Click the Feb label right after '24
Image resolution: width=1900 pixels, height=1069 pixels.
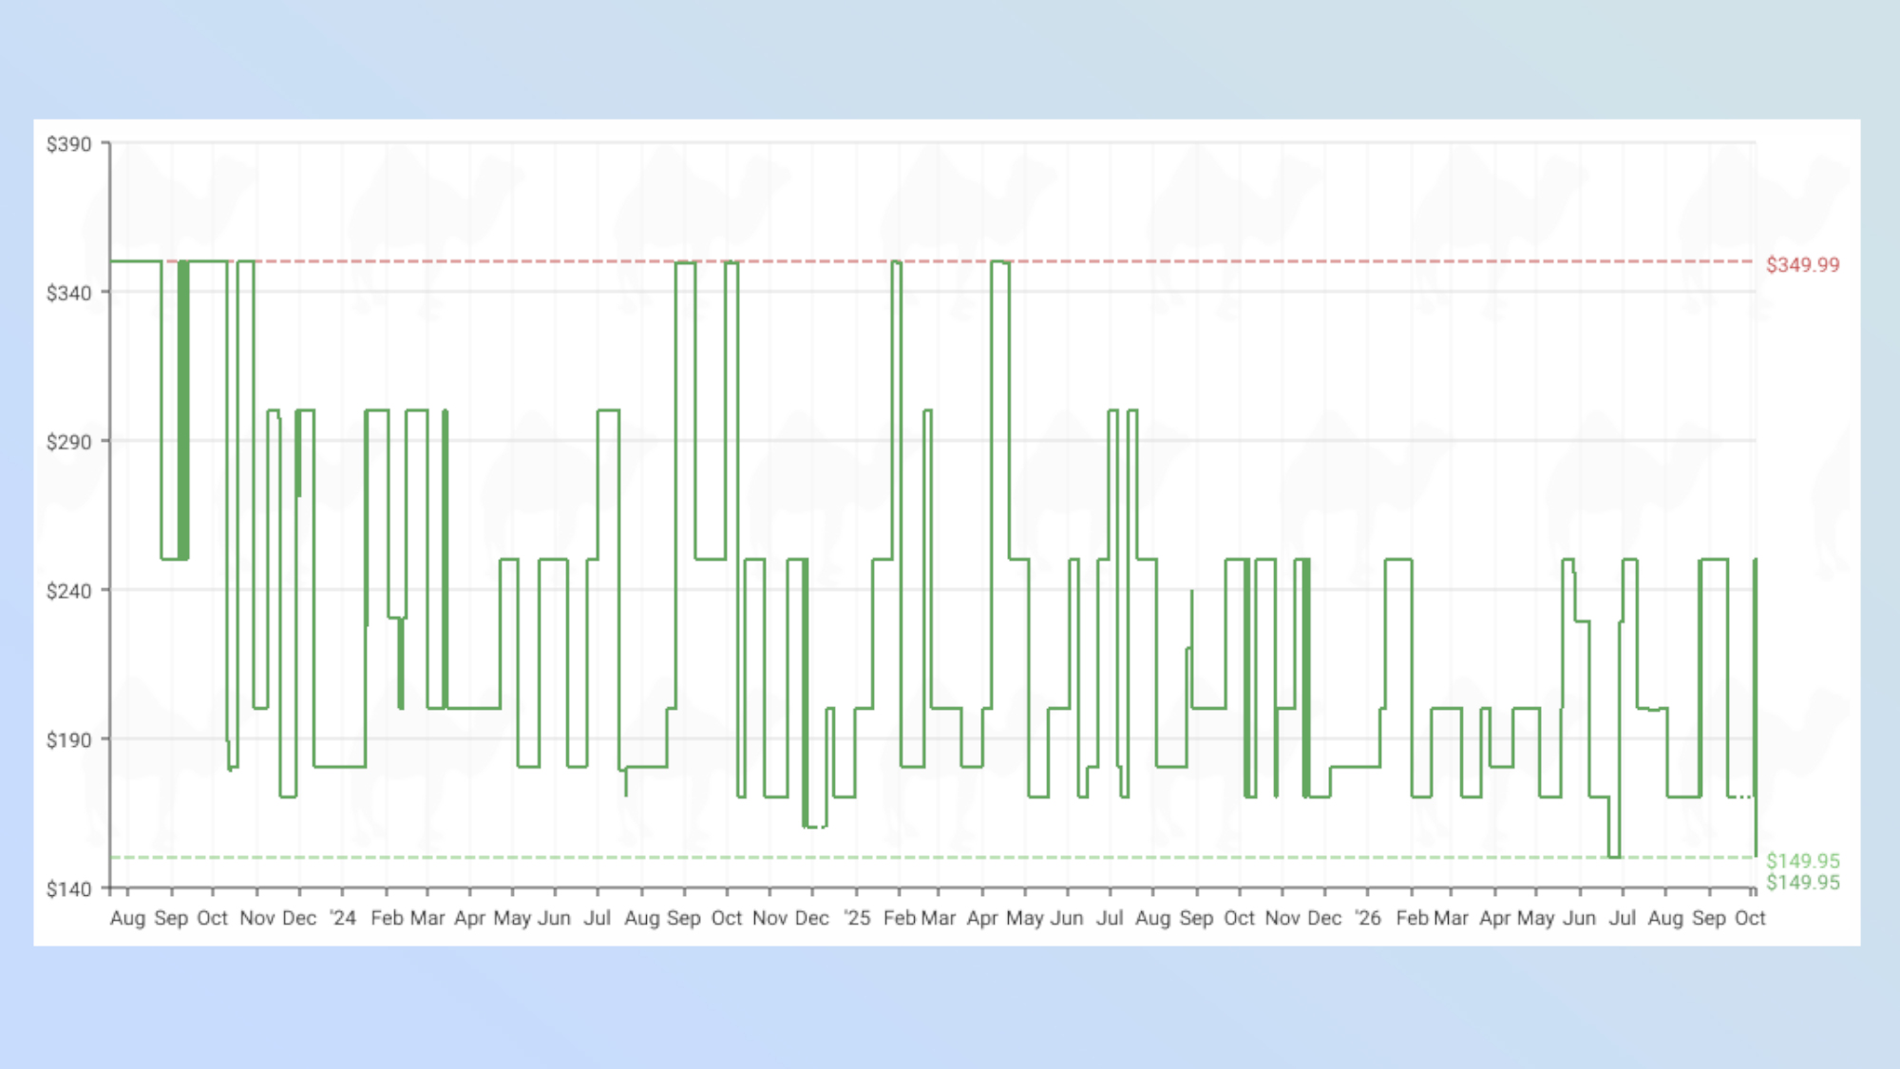pos(387,918)
